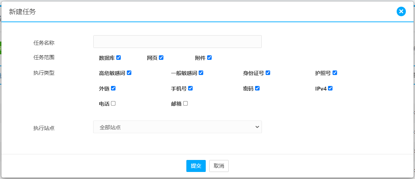This screenshot has height=179, width=415.
Task: Check the 邮箱 checkbox
Action: coord(185,104)
